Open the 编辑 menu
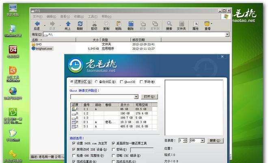Viewport: 268px width, 163px height. 51,16
